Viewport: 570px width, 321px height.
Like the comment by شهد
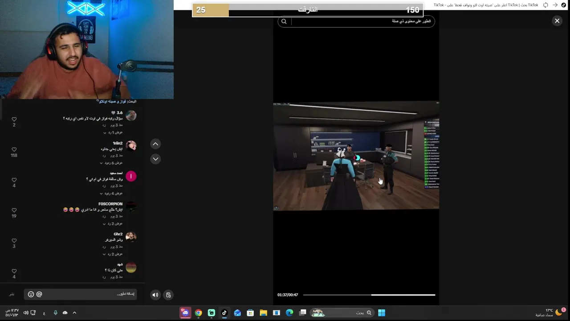[14, 271]
